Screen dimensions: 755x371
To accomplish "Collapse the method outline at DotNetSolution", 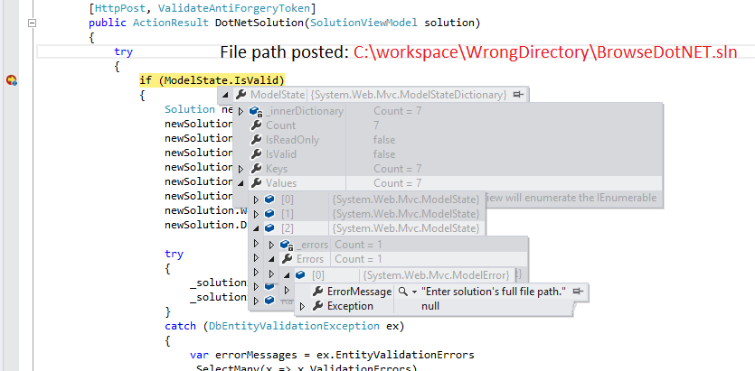I will click(33, 23).
